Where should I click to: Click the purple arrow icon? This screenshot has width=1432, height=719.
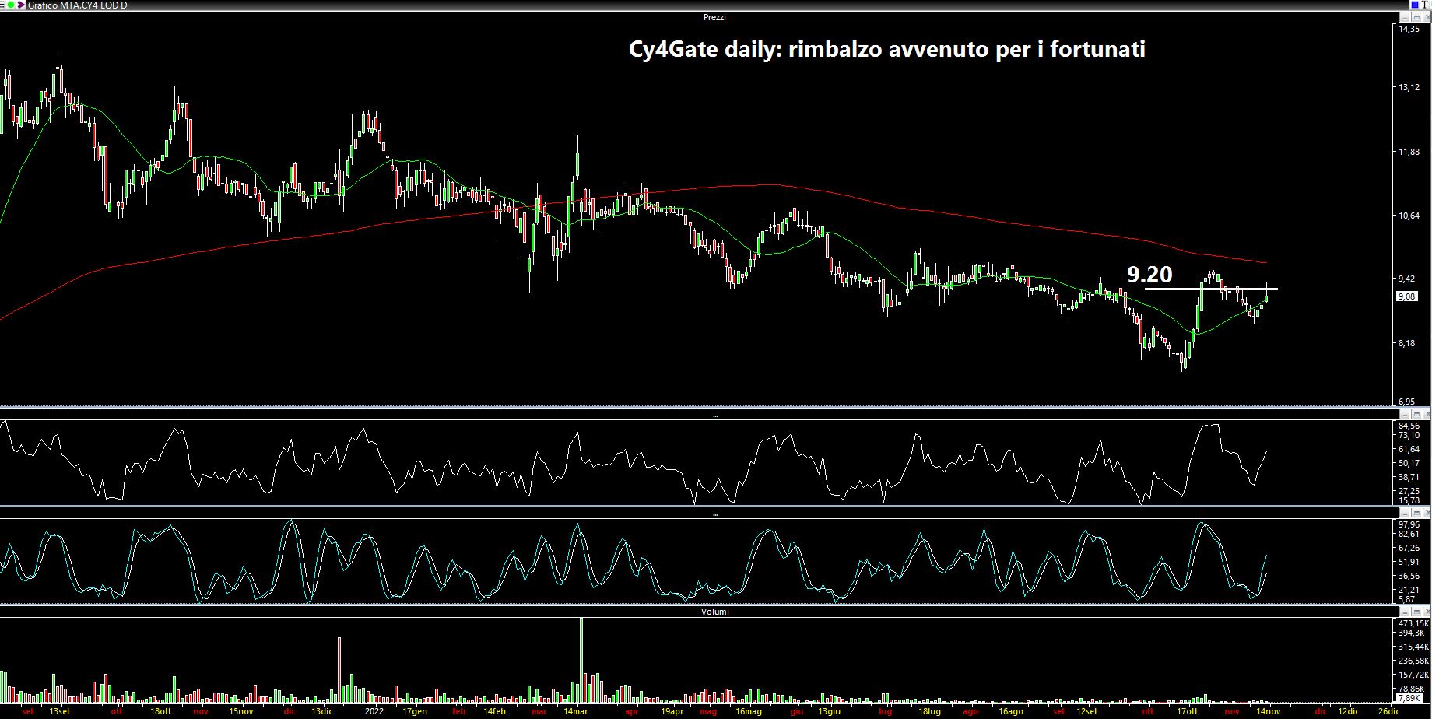click(21, 5)
